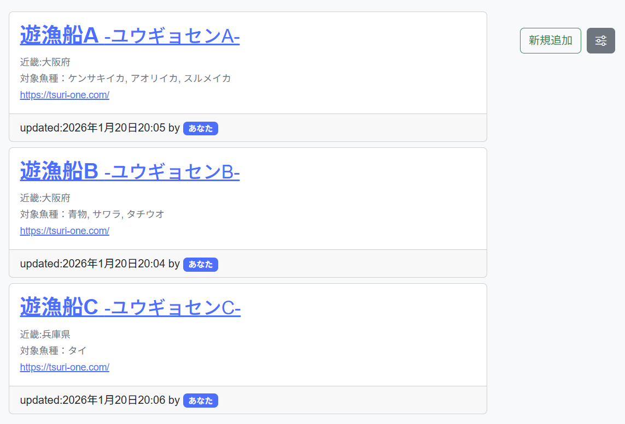Viewport: 625px width, 424px height.
Task: Click the 新規追加 button to add new entry
Action: click(x=550, y=40)
